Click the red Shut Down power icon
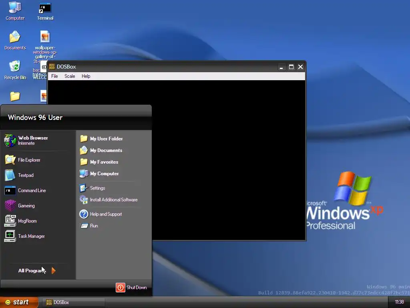The width and height of the screenshot is (410, 308). click(x=121, y=287)
